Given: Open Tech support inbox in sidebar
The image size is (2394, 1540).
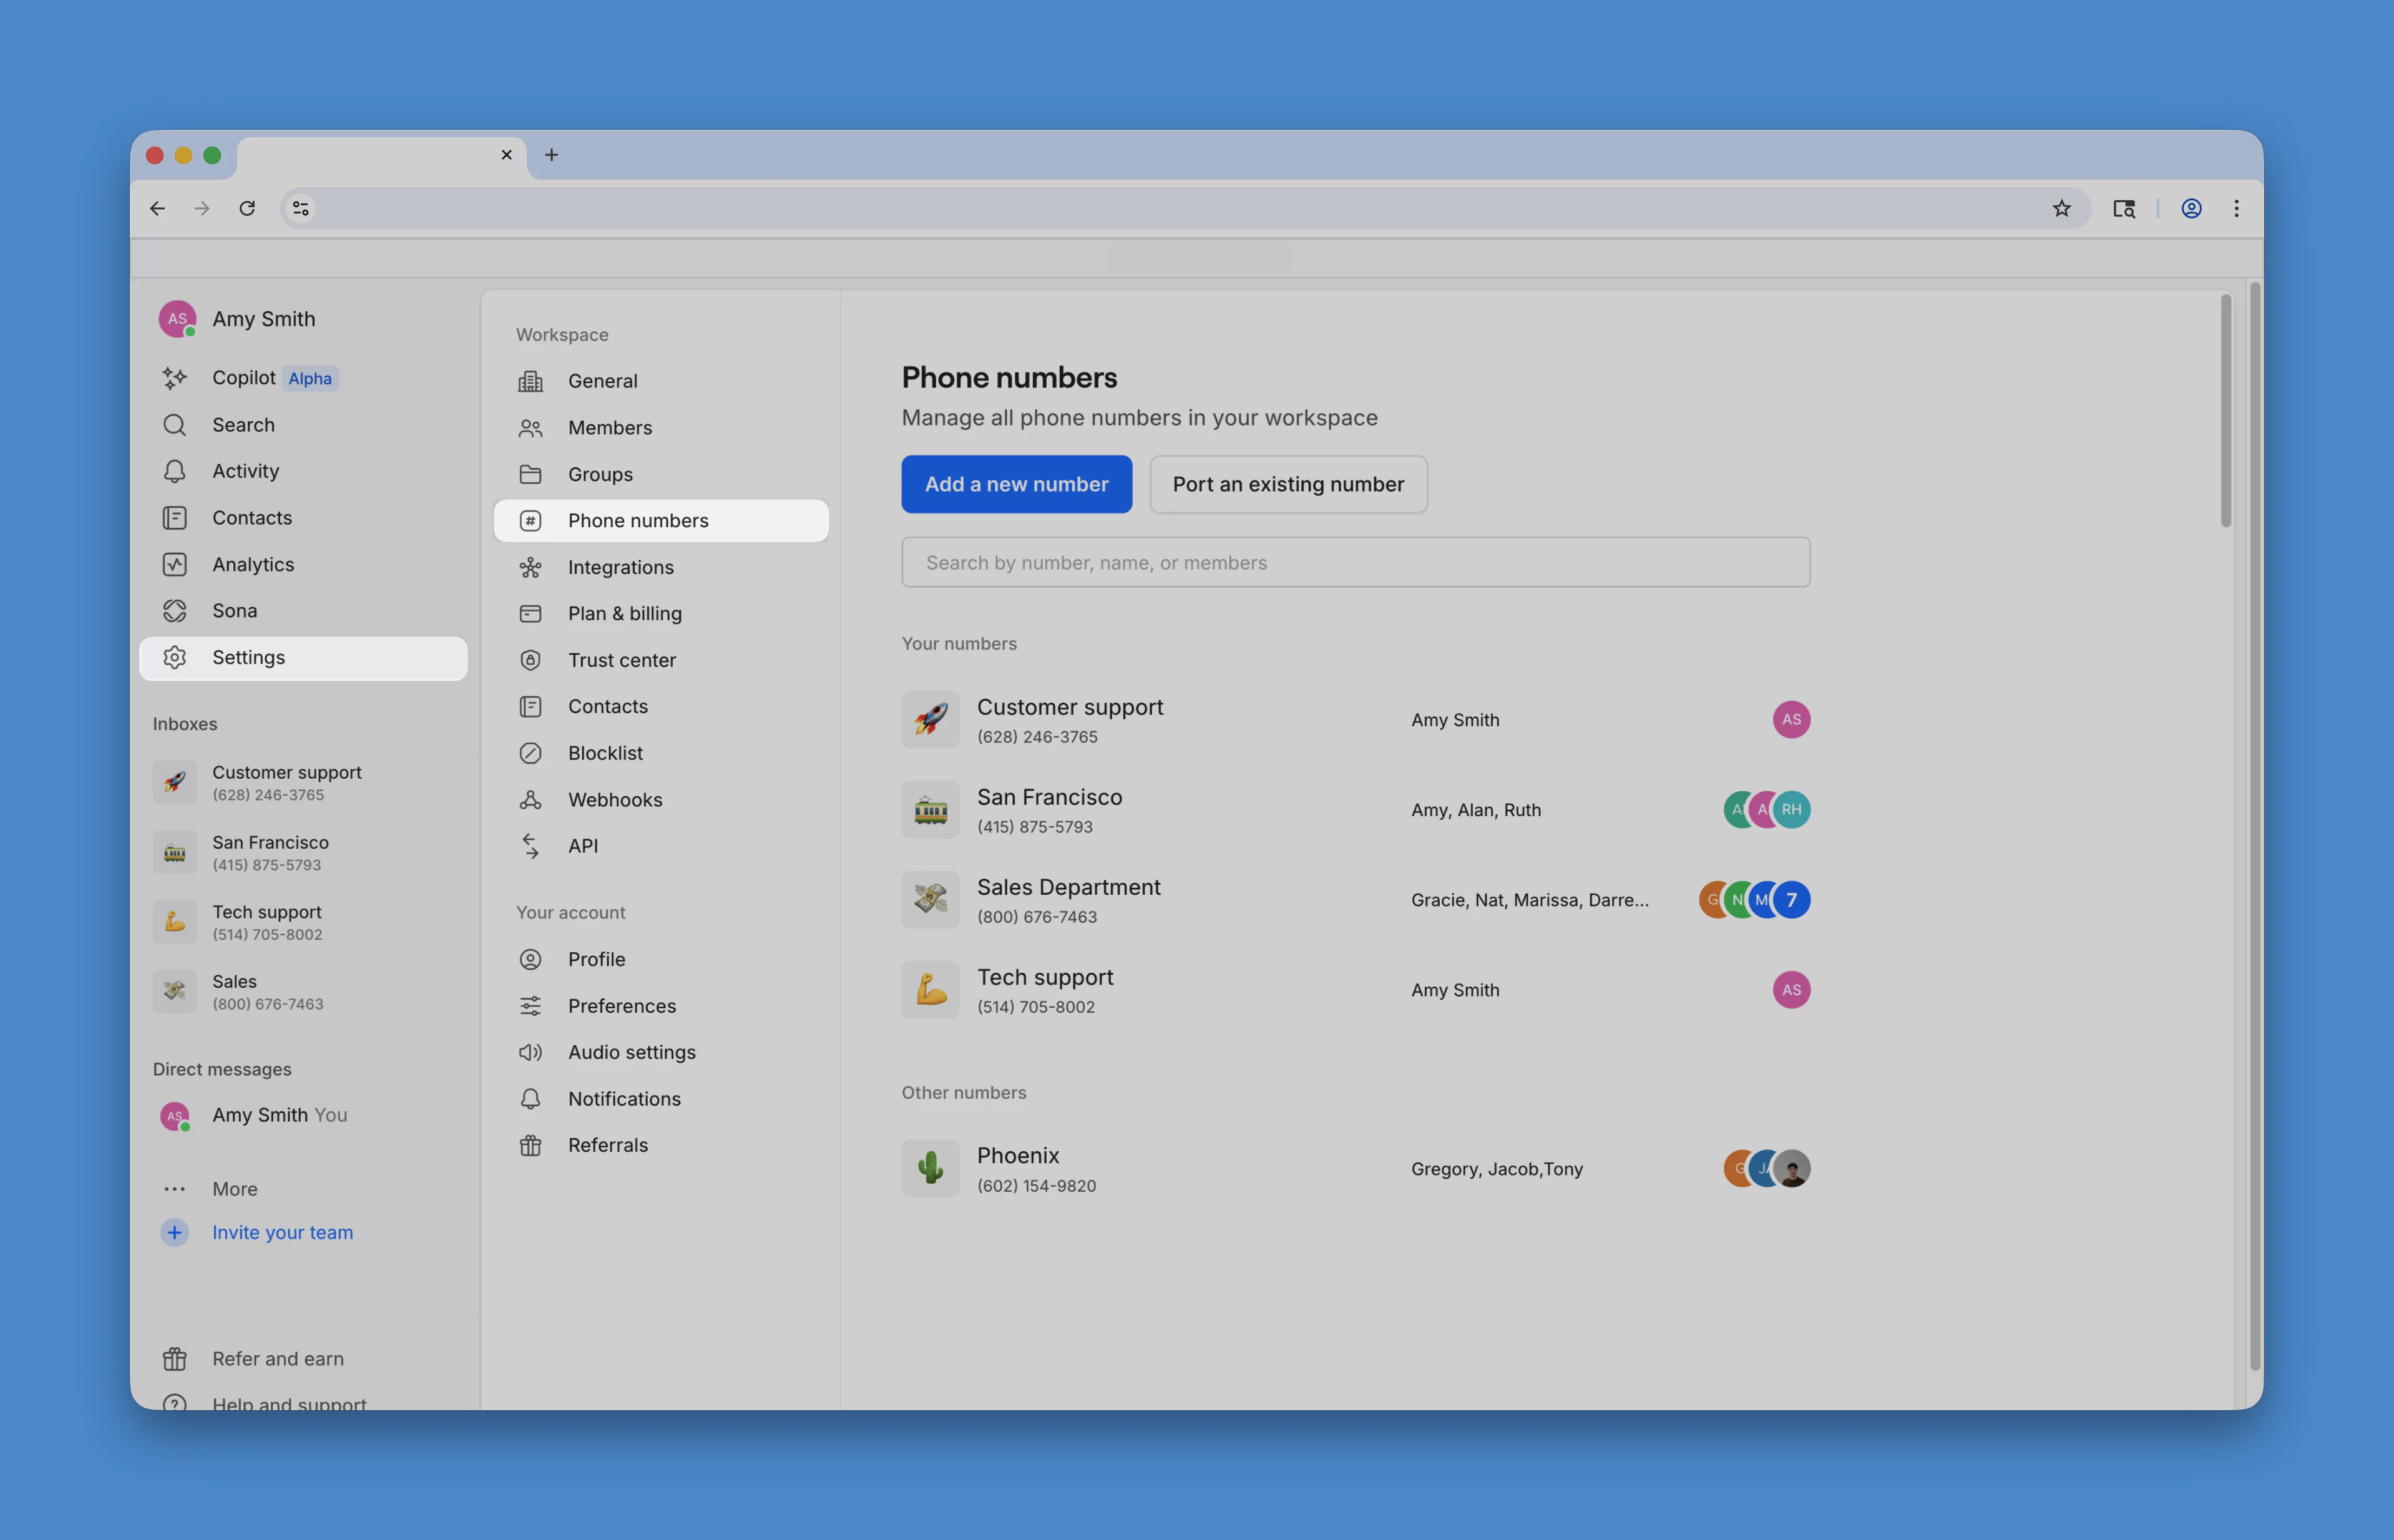Looking at the screenshot, I should (x=303, y=922).
